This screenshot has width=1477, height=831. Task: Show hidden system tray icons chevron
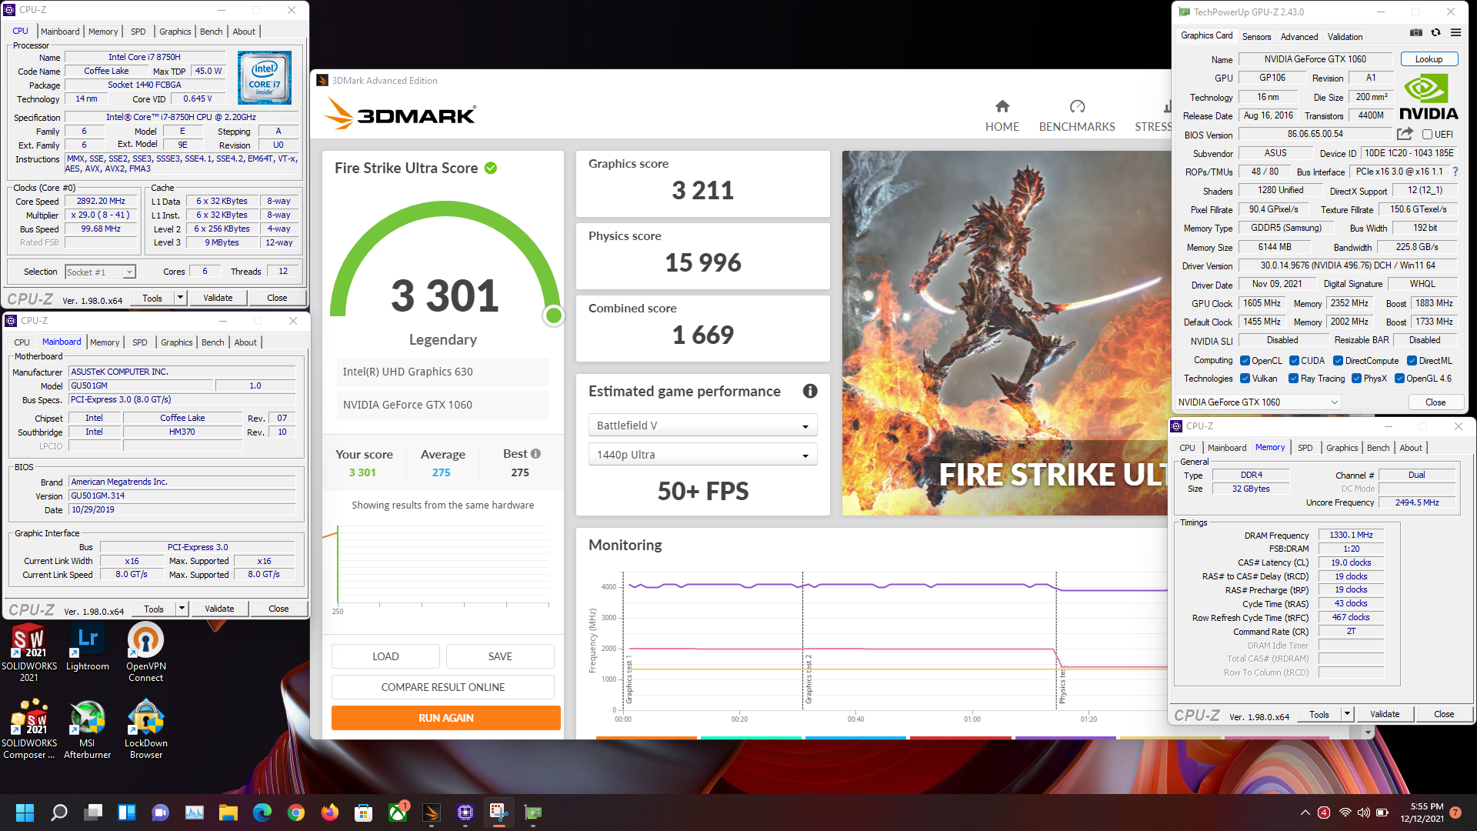1305,813
